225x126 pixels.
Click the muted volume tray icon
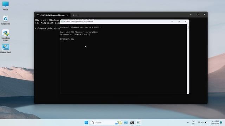(202, 122)
